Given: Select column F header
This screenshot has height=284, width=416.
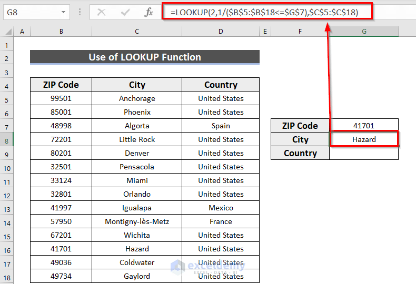Looking at the screenshot, I should pyautogui.click(x=300, y=32).
